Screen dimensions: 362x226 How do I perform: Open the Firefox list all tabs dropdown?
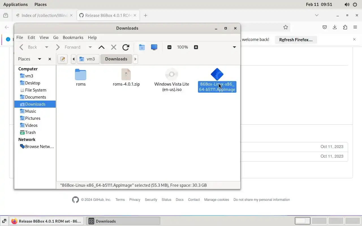coord(317,15)
